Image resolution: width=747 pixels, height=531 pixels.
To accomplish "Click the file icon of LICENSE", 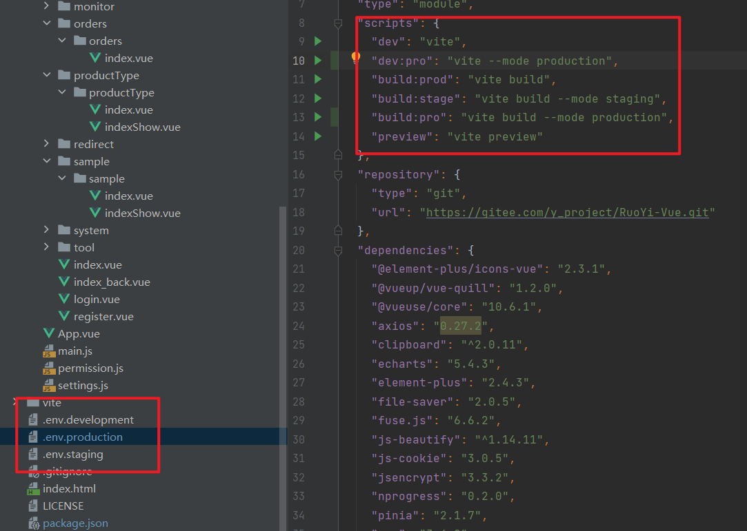I will pyautogui.click(x=33, y=506).
